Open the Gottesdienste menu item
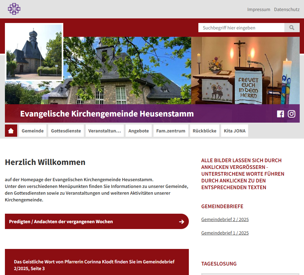The height and width of the screenshot is (275, 304). [x=66, y=131]
